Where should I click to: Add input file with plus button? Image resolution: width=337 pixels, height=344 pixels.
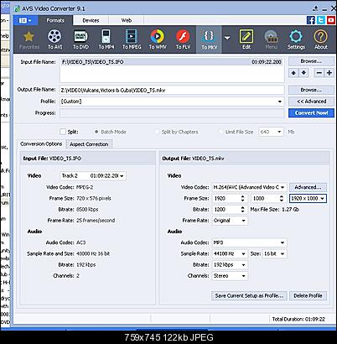[x=329, y=73]
